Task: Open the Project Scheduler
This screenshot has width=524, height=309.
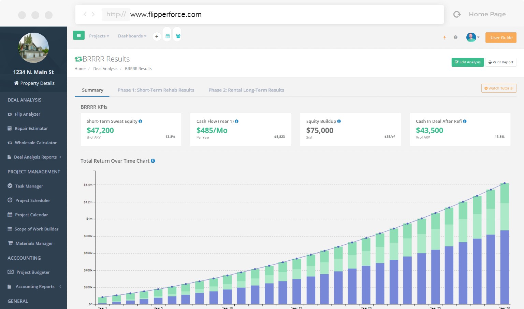Action: click(32, 200)
